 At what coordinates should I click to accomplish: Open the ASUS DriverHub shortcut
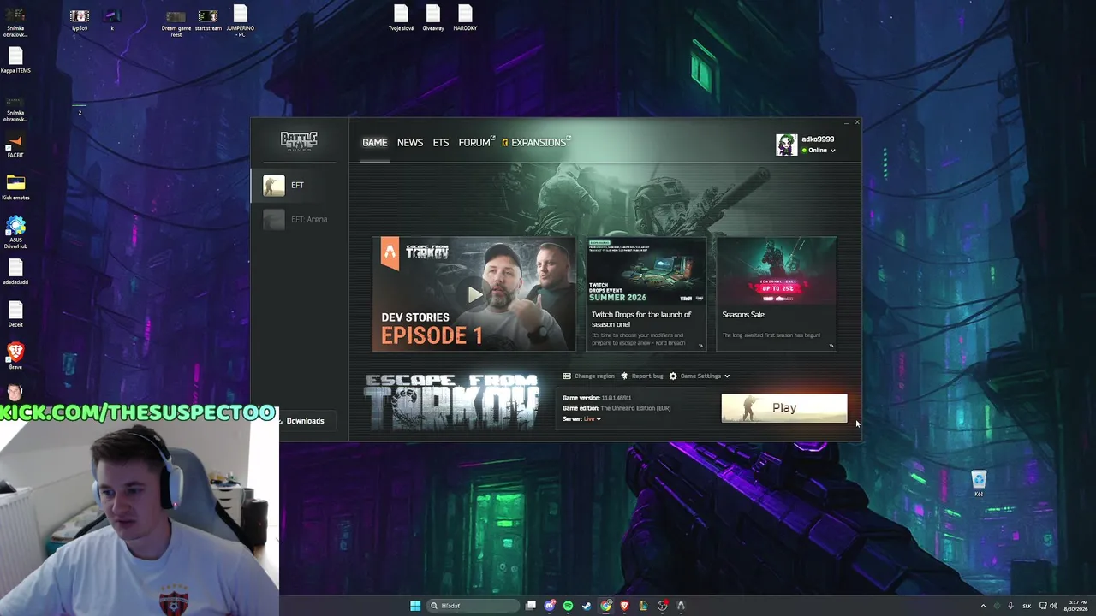click(x=15, y=232)
